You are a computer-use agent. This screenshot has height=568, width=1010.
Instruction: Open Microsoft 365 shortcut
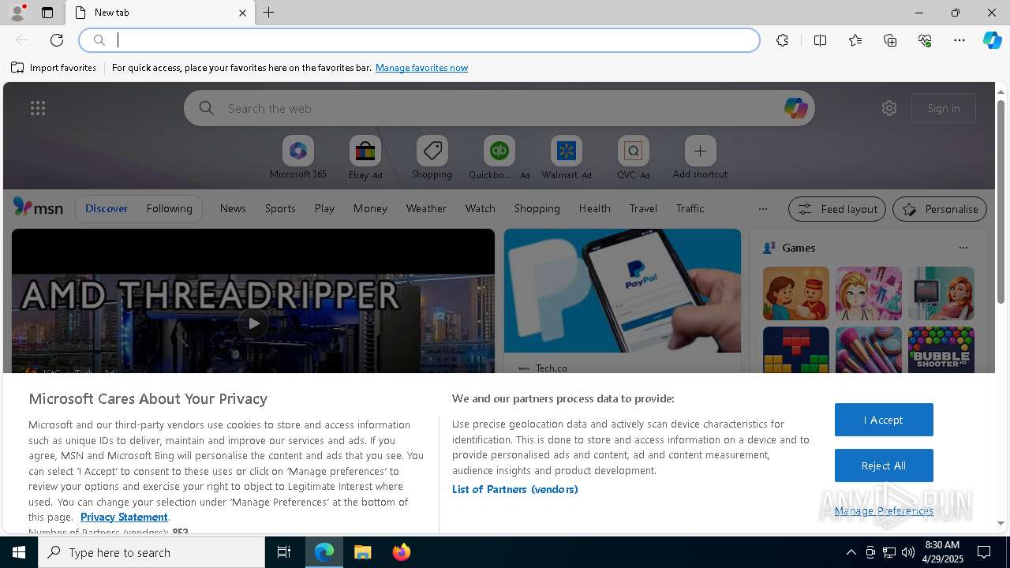coord(297,157)
